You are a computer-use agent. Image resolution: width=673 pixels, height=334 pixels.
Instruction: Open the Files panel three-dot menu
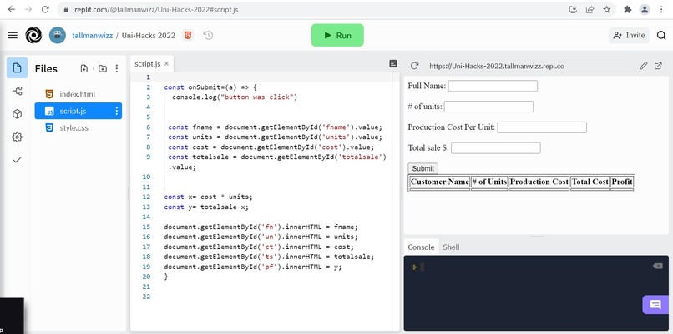pos(117,68)
